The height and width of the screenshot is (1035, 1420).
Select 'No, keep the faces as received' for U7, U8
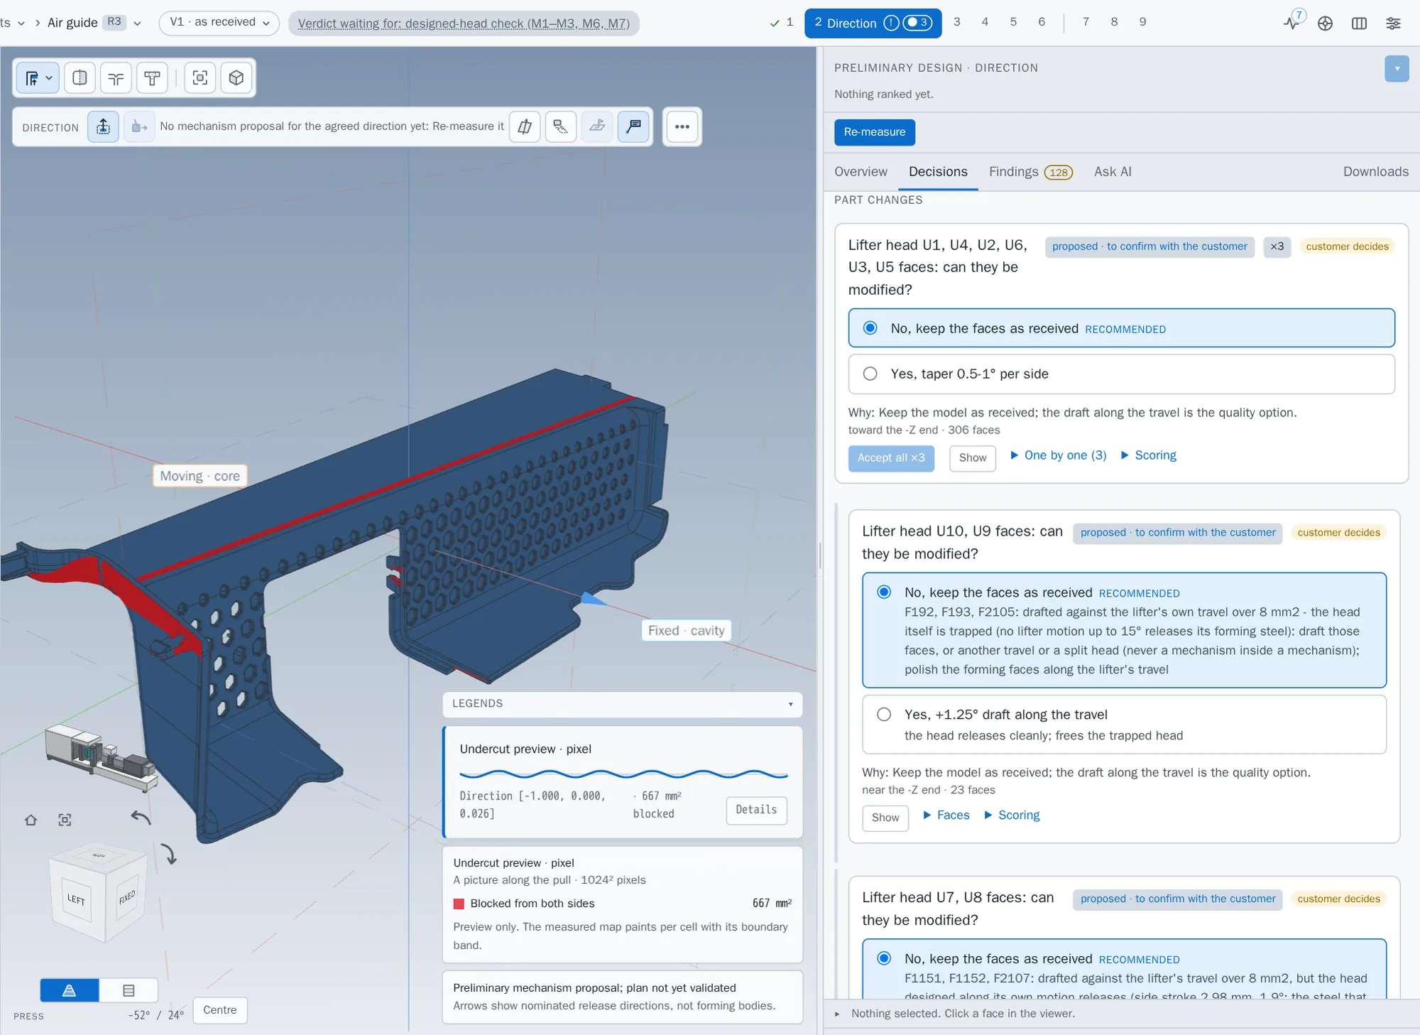pos(1123,969)
